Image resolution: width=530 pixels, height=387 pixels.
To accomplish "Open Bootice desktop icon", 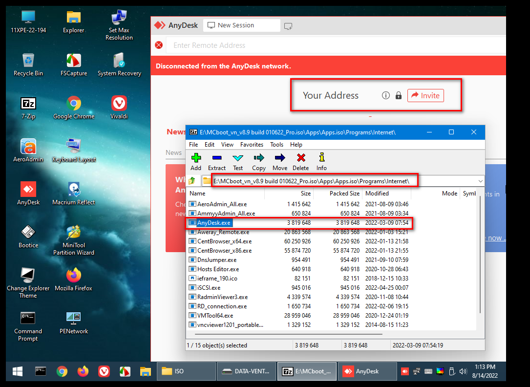I will click(28, 236).
